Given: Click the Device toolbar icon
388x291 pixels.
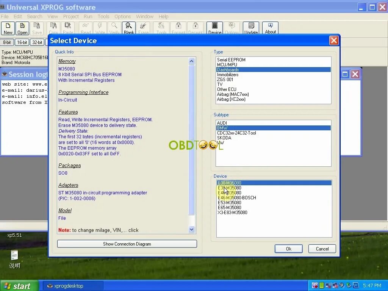Looking at the screenshot, I should 215,28.
